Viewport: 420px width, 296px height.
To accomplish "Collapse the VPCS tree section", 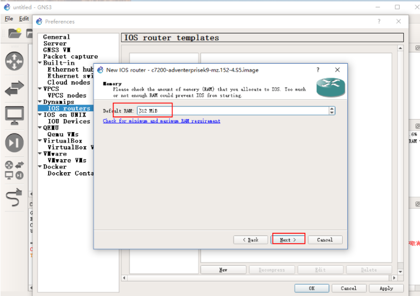I will [x=40, y=89].
